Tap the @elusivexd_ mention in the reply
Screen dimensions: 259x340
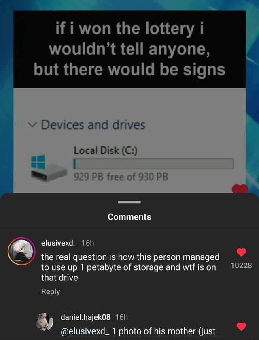pyautogui.click(x=85, y=331)
